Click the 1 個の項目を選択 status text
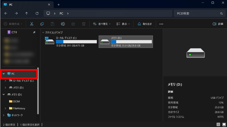 coord(30,125)
